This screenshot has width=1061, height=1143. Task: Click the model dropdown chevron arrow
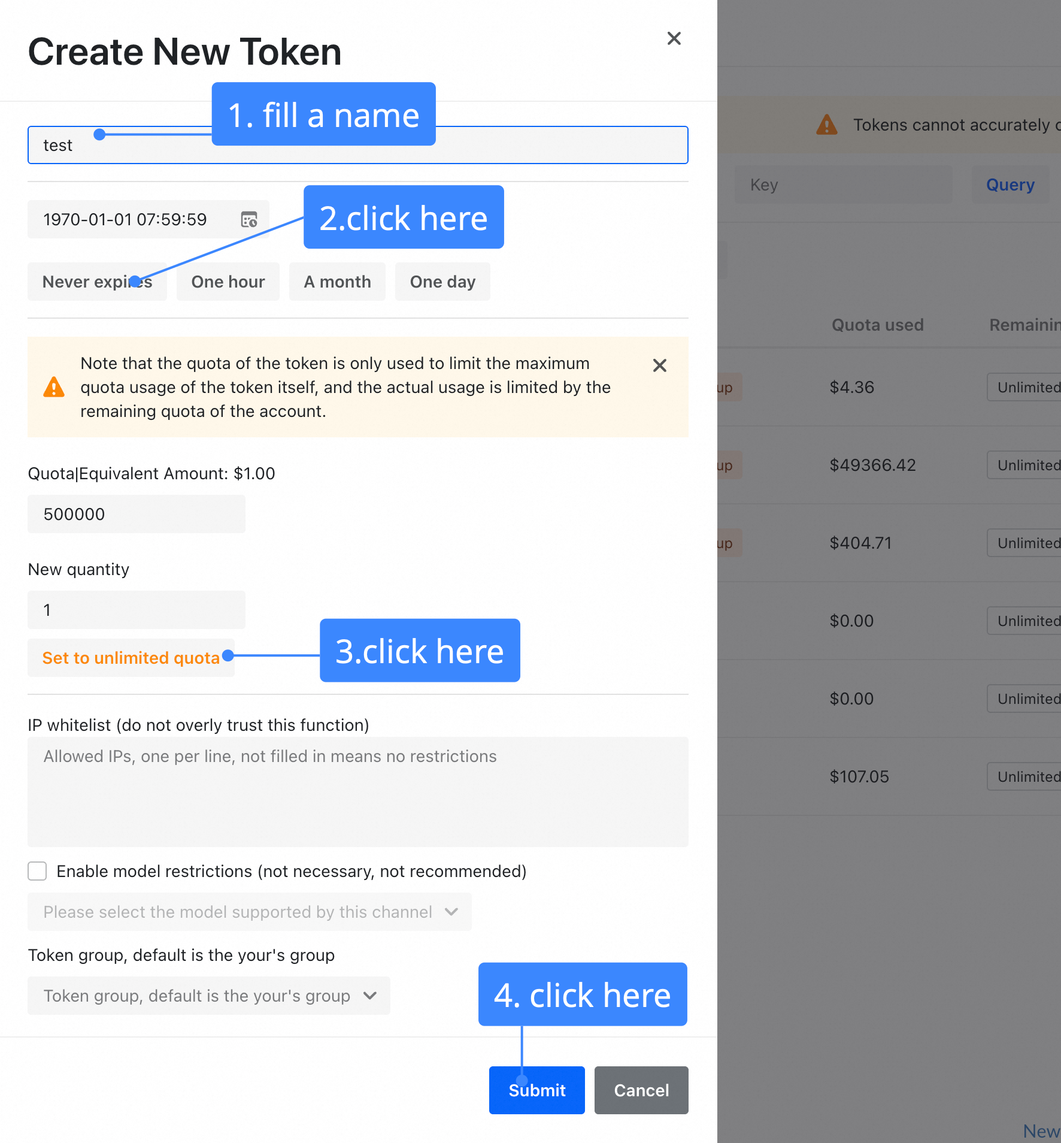tap(451, 912)
